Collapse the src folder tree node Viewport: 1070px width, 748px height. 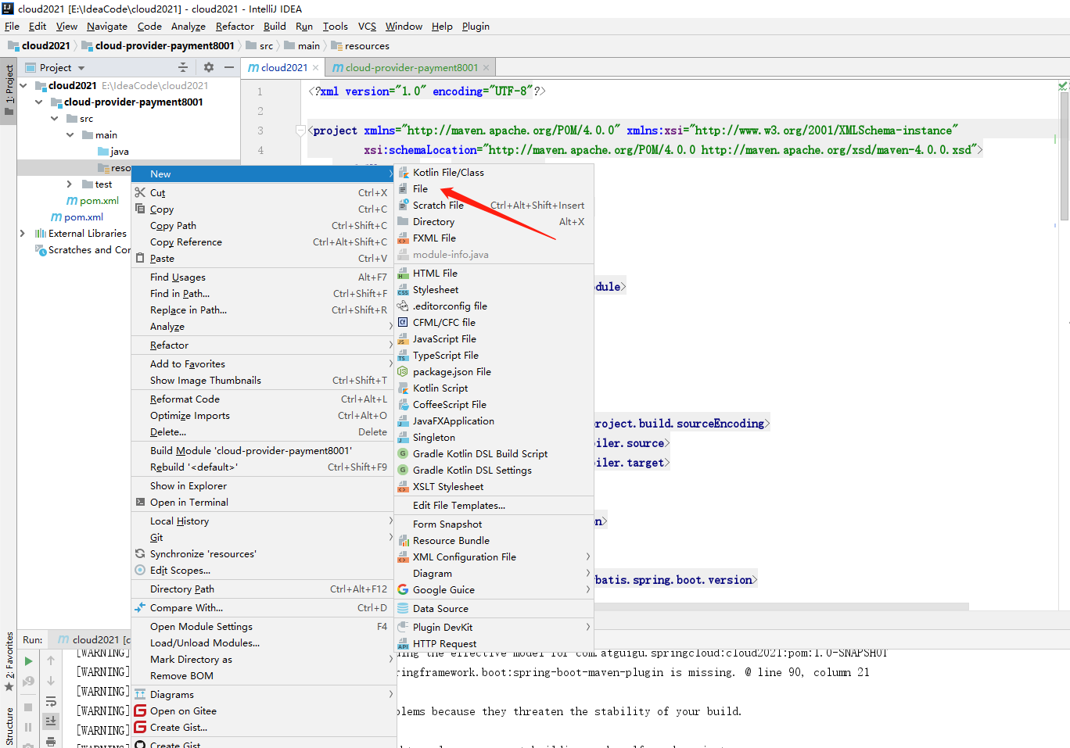pos(55,118)
